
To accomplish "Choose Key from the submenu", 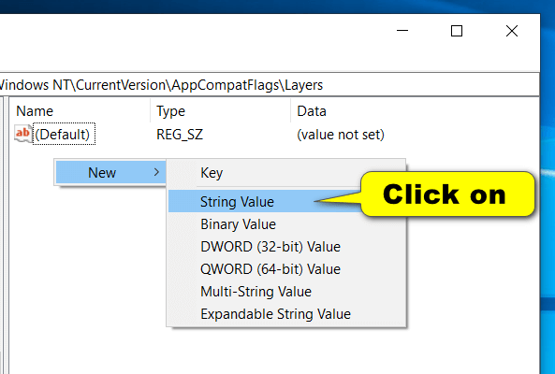I will click(x=212, y=172).
